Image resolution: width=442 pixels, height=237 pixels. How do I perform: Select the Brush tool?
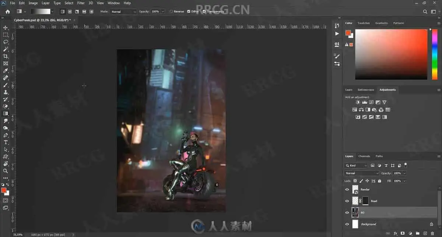tap(6, 85)
